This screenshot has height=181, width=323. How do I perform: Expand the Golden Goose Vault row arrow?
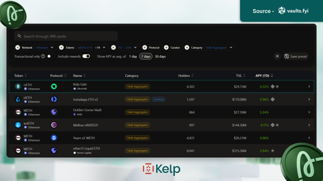[309, 112]
